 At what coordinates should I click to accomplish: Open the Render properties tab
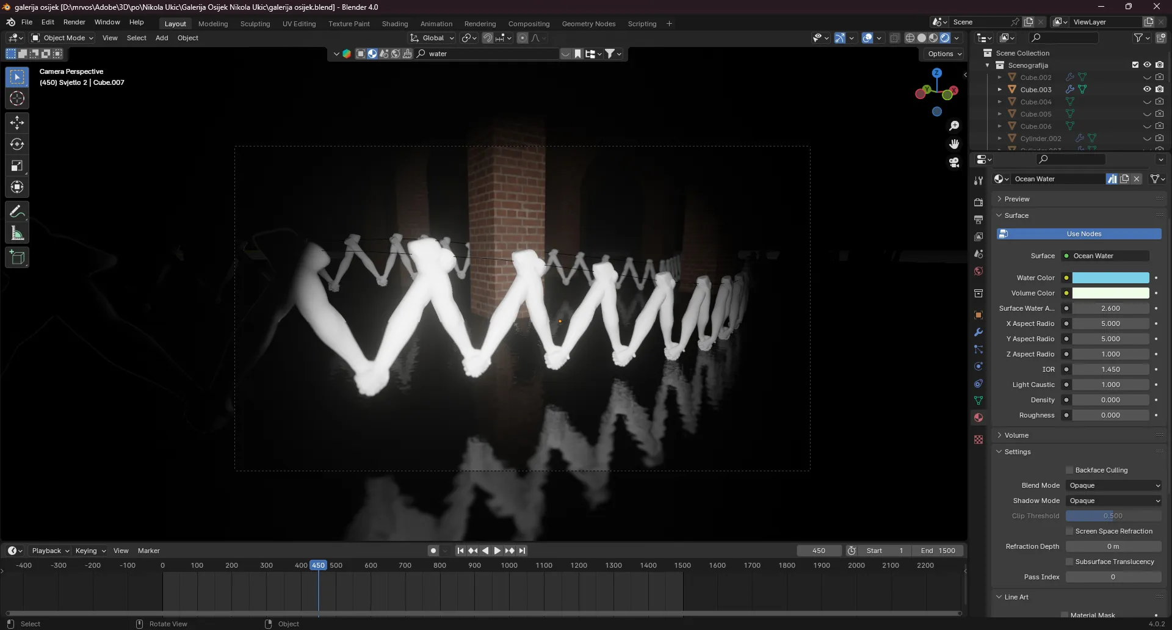[978, 202]
